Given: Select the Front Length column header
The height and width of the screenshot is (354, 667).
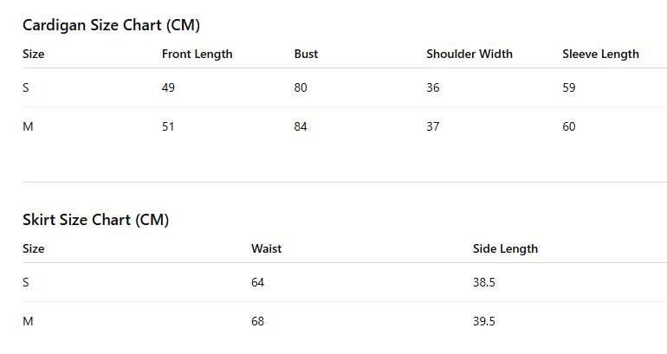Looking at the screenshot, I should 197,55.
